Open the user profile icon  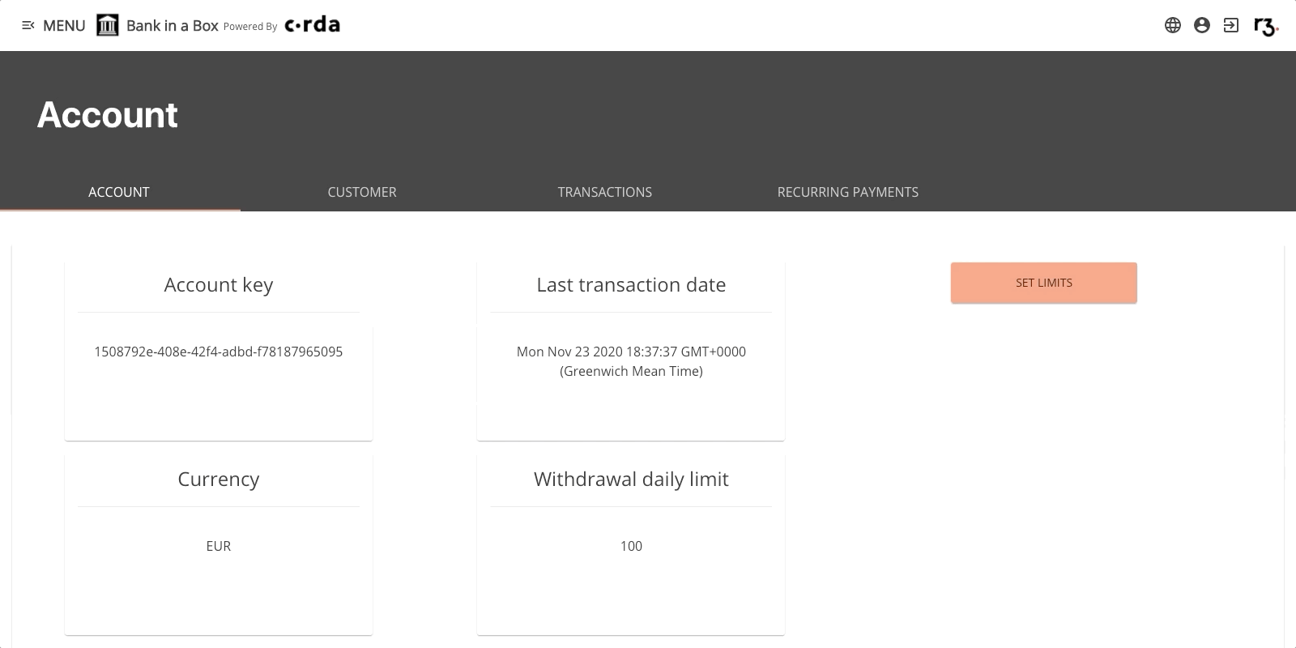click(1202, 25)
